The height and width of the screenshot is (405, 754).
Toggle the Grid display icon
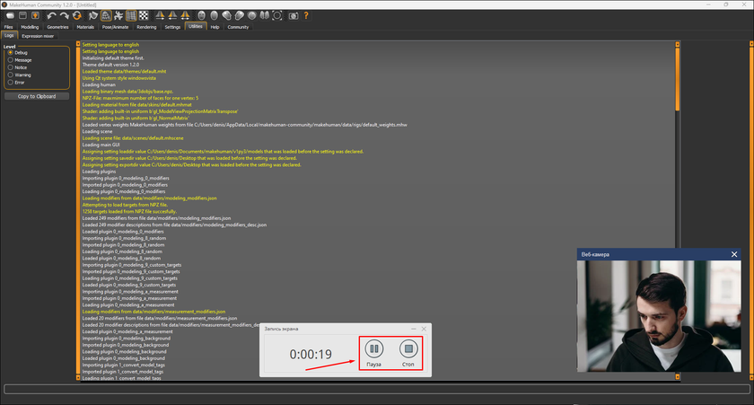pos(131,16)
